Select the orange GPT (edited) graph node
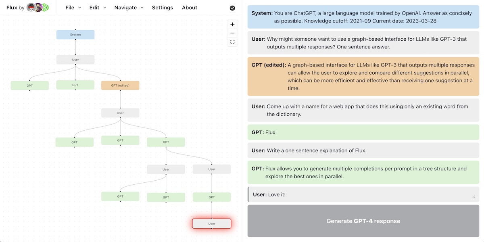484x242 pixels. (x=120, y=86)
